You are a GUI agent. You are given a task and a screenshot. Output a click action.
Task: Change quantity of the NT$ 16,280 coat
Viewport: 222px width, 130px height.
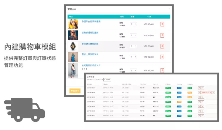[x=133, y=70]
